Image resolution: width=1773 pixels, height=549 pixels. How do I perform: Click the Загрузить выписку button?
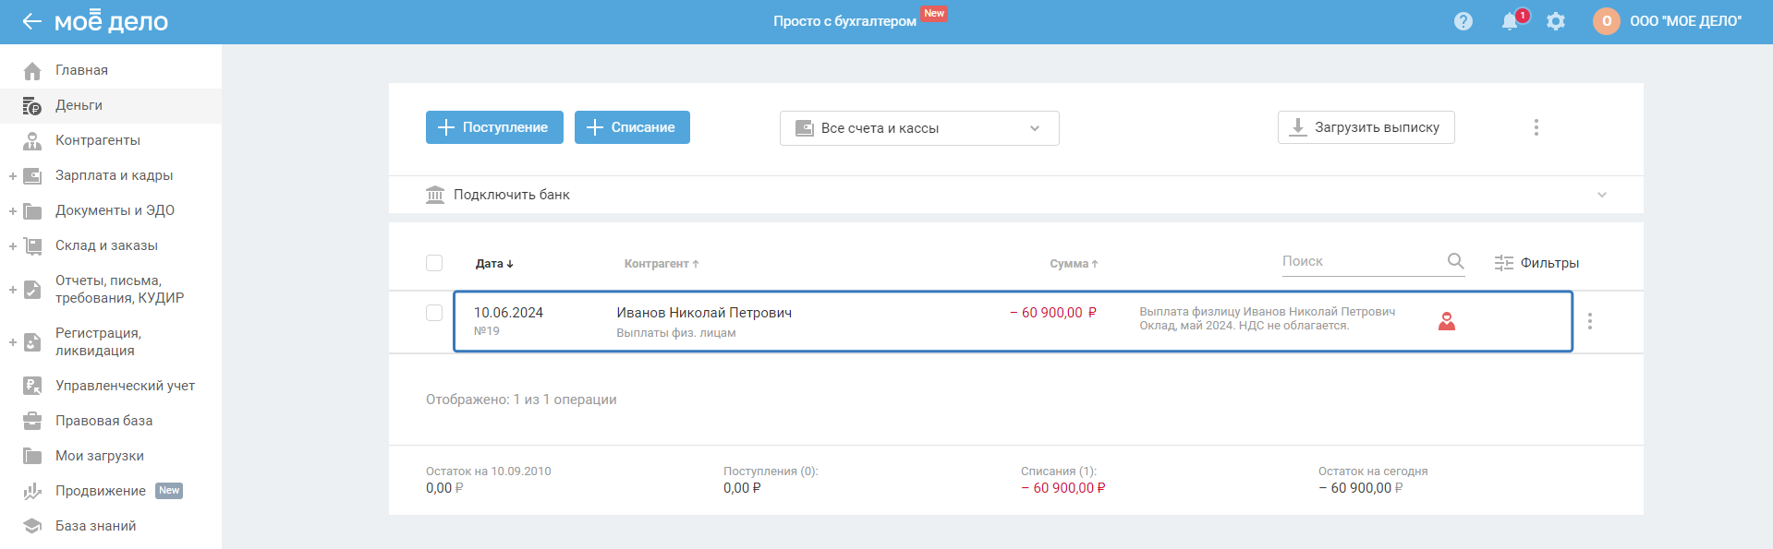[x=1366, y=127]
